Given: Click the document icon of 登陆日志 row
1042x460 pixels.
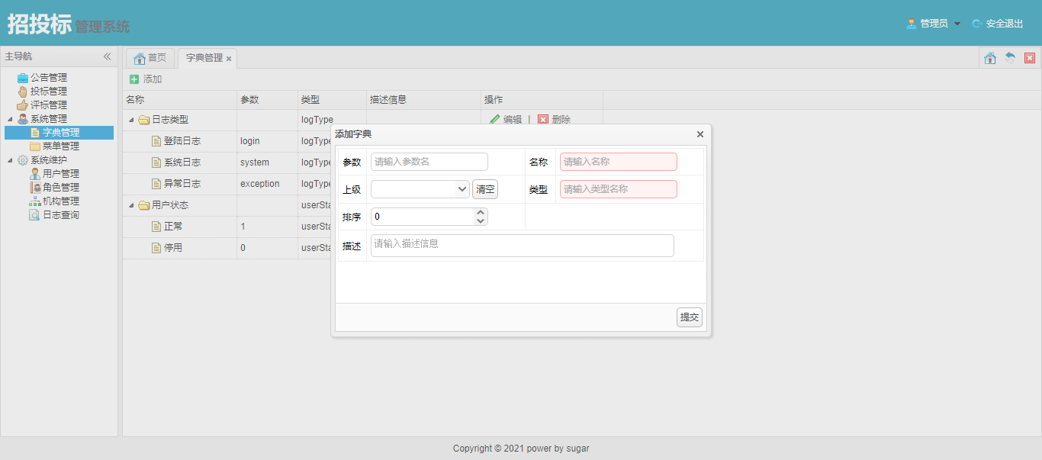Looking at the screenshot, I should pyautogui.click(x=156, y=141).
